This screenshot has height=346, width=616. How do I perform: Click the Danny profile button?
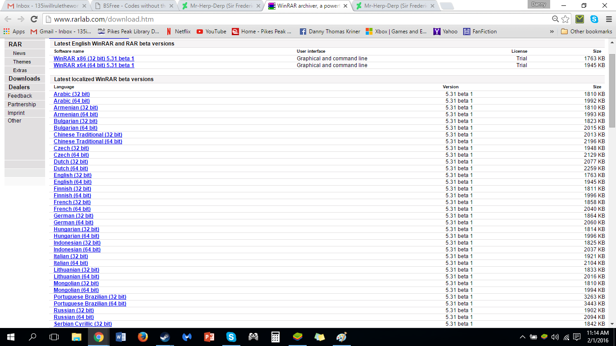tap(538, 4)
